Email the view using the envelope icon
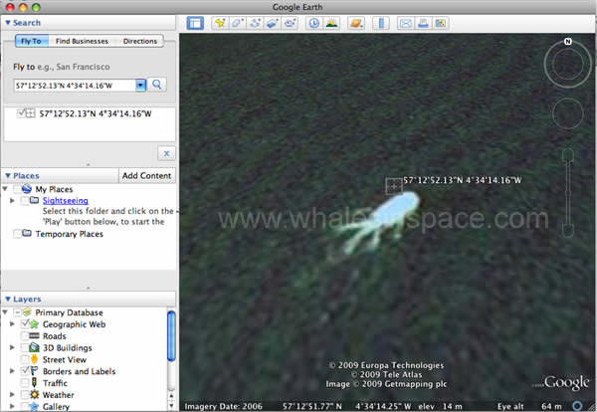This screenshot has width=597, height=412. coord(406,23)
